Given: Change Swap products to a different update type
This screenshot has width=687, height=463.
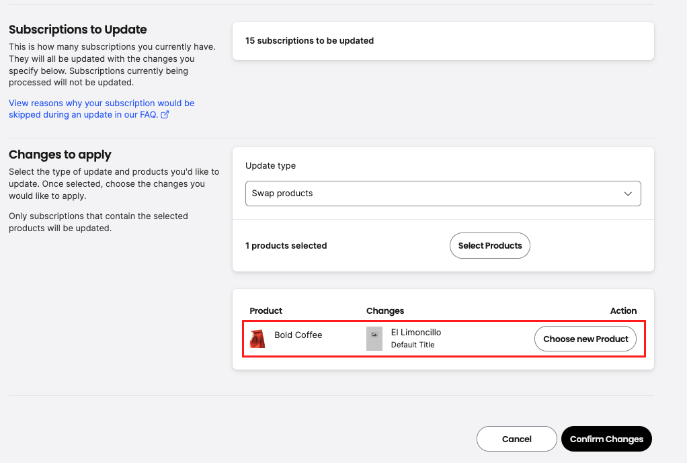Looking at the screenshot, I should 443,194.
